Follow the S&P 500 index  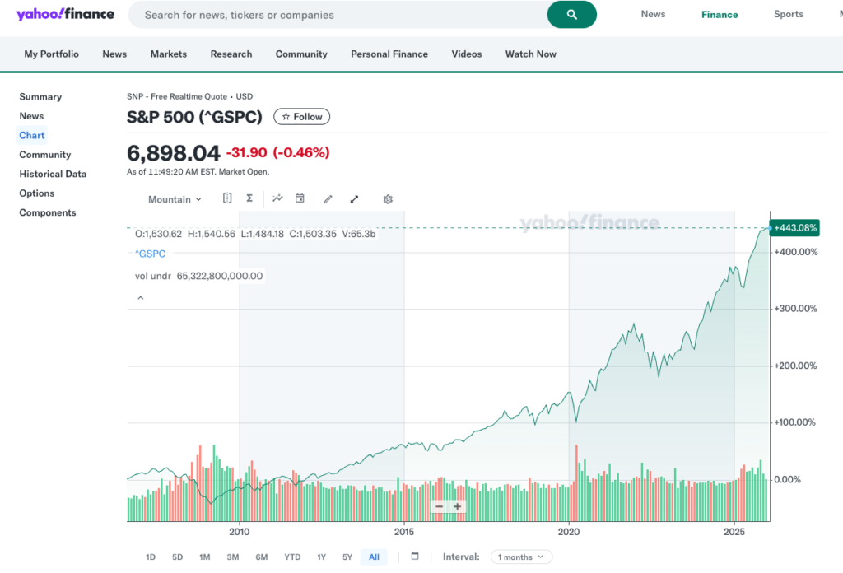(301, 117)
